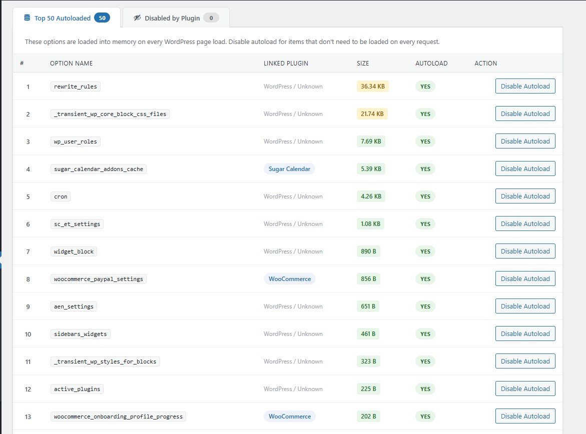
Task: Click the 225 B size badge
Action: [368, 389]
